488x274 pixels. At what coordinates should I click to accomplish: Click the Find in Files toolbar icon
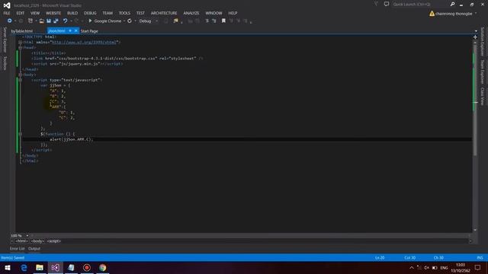pos(176,21)
